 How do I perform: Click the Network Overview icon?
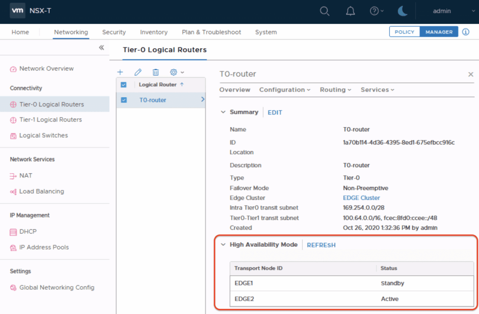[13, 69]
